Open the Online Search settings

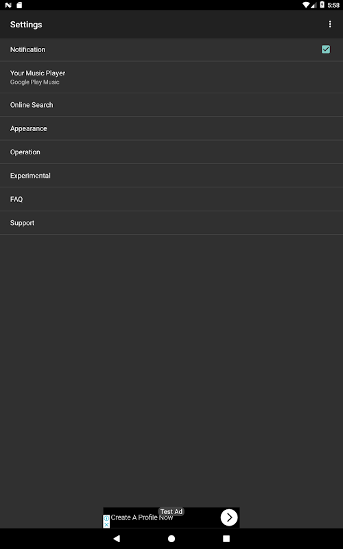pos(171,105)
